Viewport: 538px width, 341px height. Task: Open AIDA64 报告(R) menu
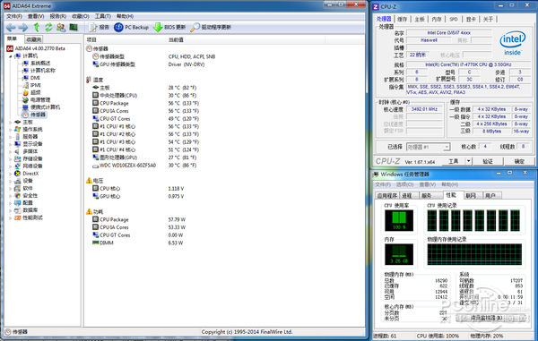click(x=57, y=16)
